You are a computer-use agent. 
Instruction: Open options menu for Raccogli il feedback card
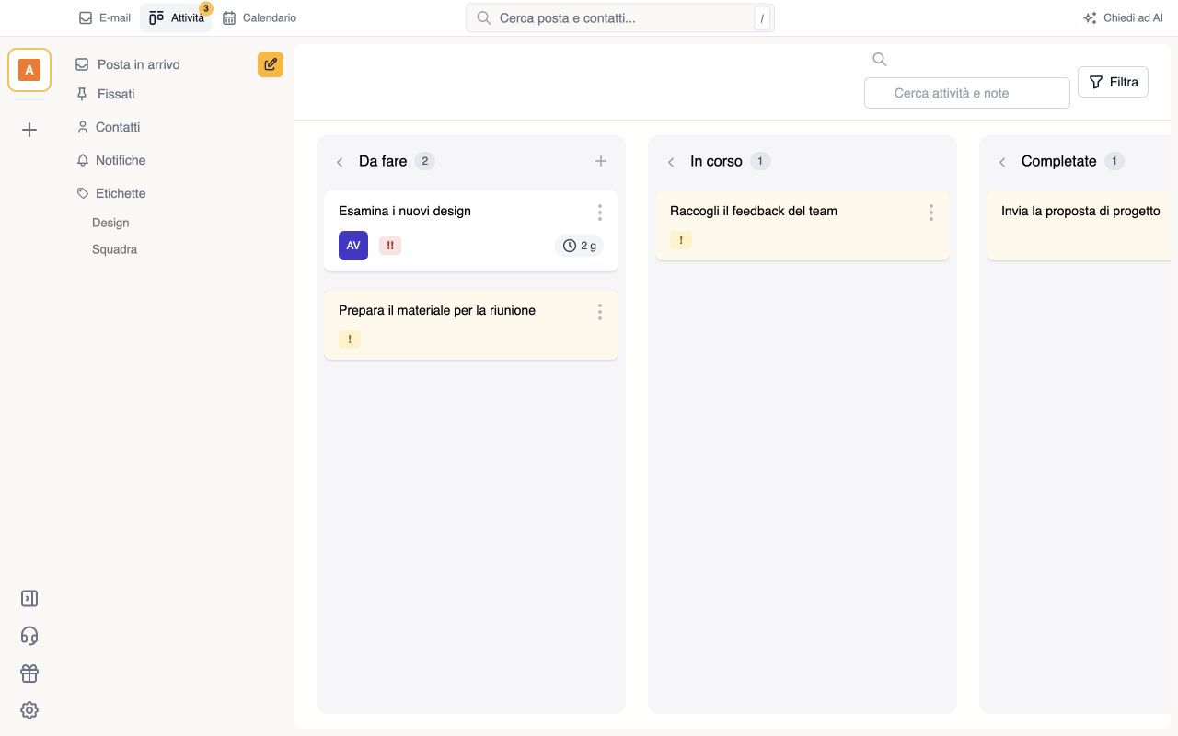coord(931,213)
